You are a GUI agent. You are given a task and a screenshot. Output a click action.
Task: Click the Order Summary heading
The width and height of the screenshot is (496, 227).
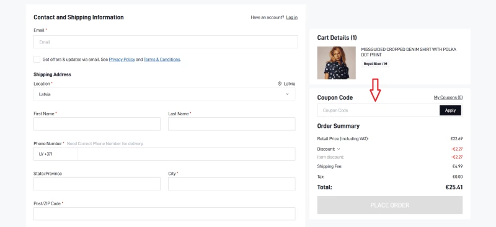(338, 126)
